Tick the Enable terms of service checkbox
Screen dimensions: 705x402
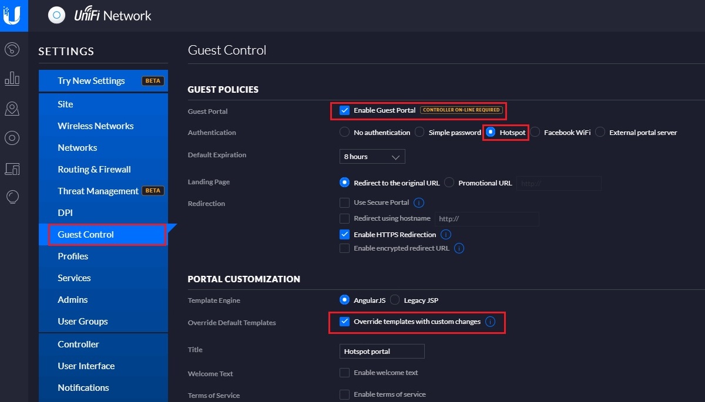[345, 394]
